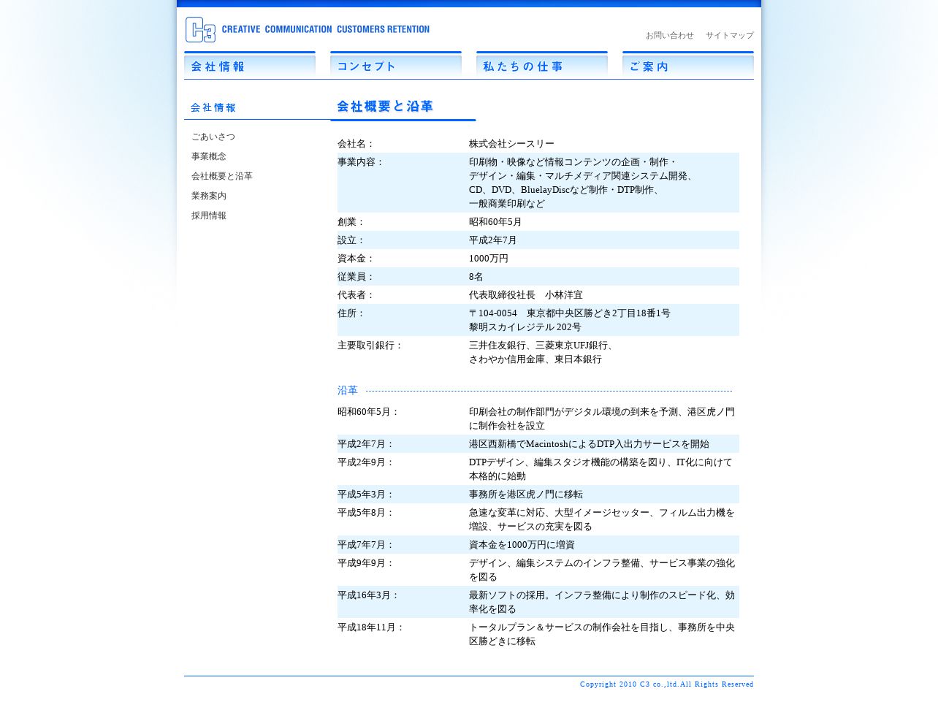Viewport: 938px width, 710px height.
Task: Open 会社概要と沿革 in the sidebar
Action: click(222, 176)
